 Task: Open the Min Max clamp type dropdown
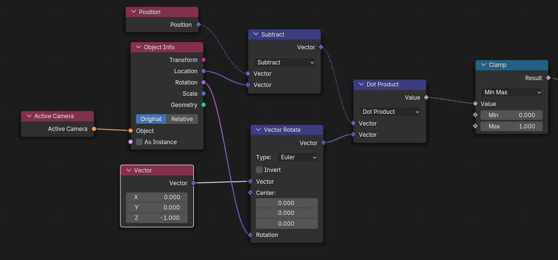click(511, 92)
